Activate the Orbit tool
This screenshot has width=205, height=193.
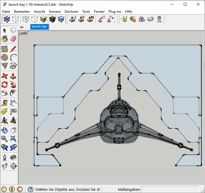coord(5,130)
